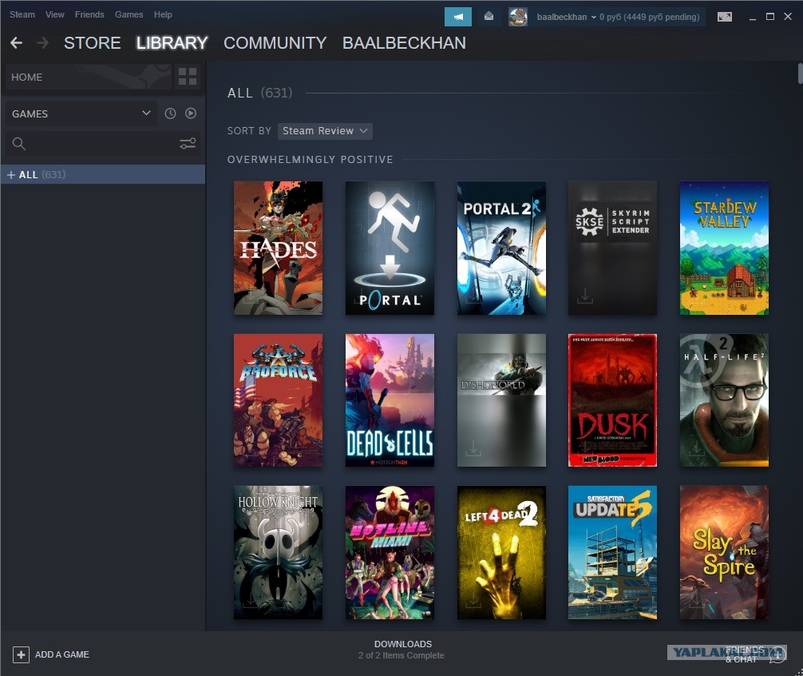Select the Hotline Miami cover
Screen dimensions: 803x676
click(x=390, y=552)
